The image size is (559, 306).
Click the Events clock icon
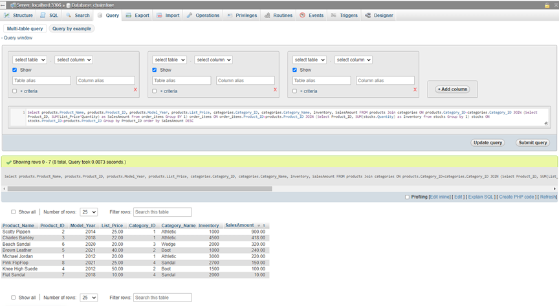pyautogui.click(x=302, y=15)
